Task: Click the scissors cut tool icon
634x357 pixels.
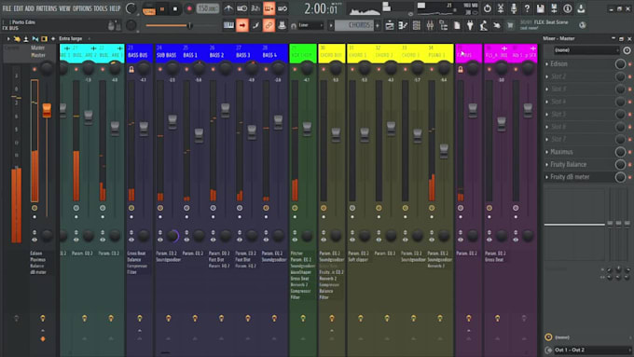Action: coord(501,8)
